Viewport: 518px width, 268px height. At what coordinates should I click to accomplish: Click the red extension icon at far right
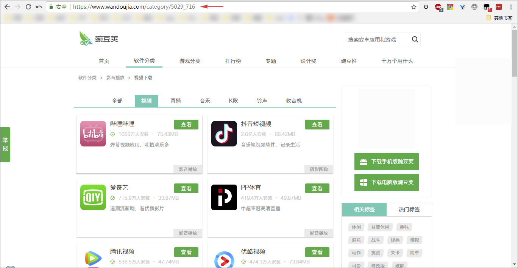click(x=499, y=7)
